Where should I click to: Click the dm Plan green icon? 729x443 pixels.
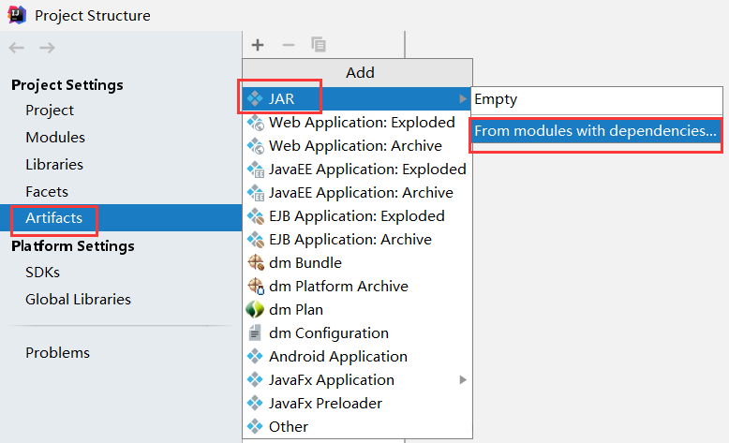pos(255,310)
